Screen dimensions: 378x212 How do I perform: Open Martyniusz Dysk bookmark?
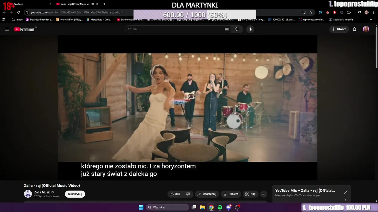[x=99, y=20]
